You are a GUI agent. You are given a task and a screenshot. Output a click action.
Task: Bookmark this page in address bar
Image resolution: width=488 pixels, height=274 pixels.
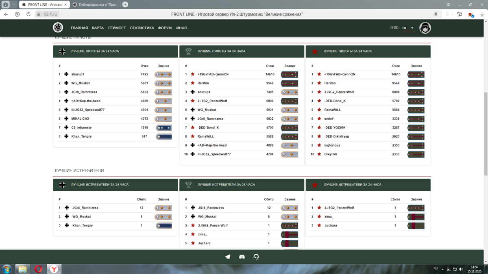(436, 14)
